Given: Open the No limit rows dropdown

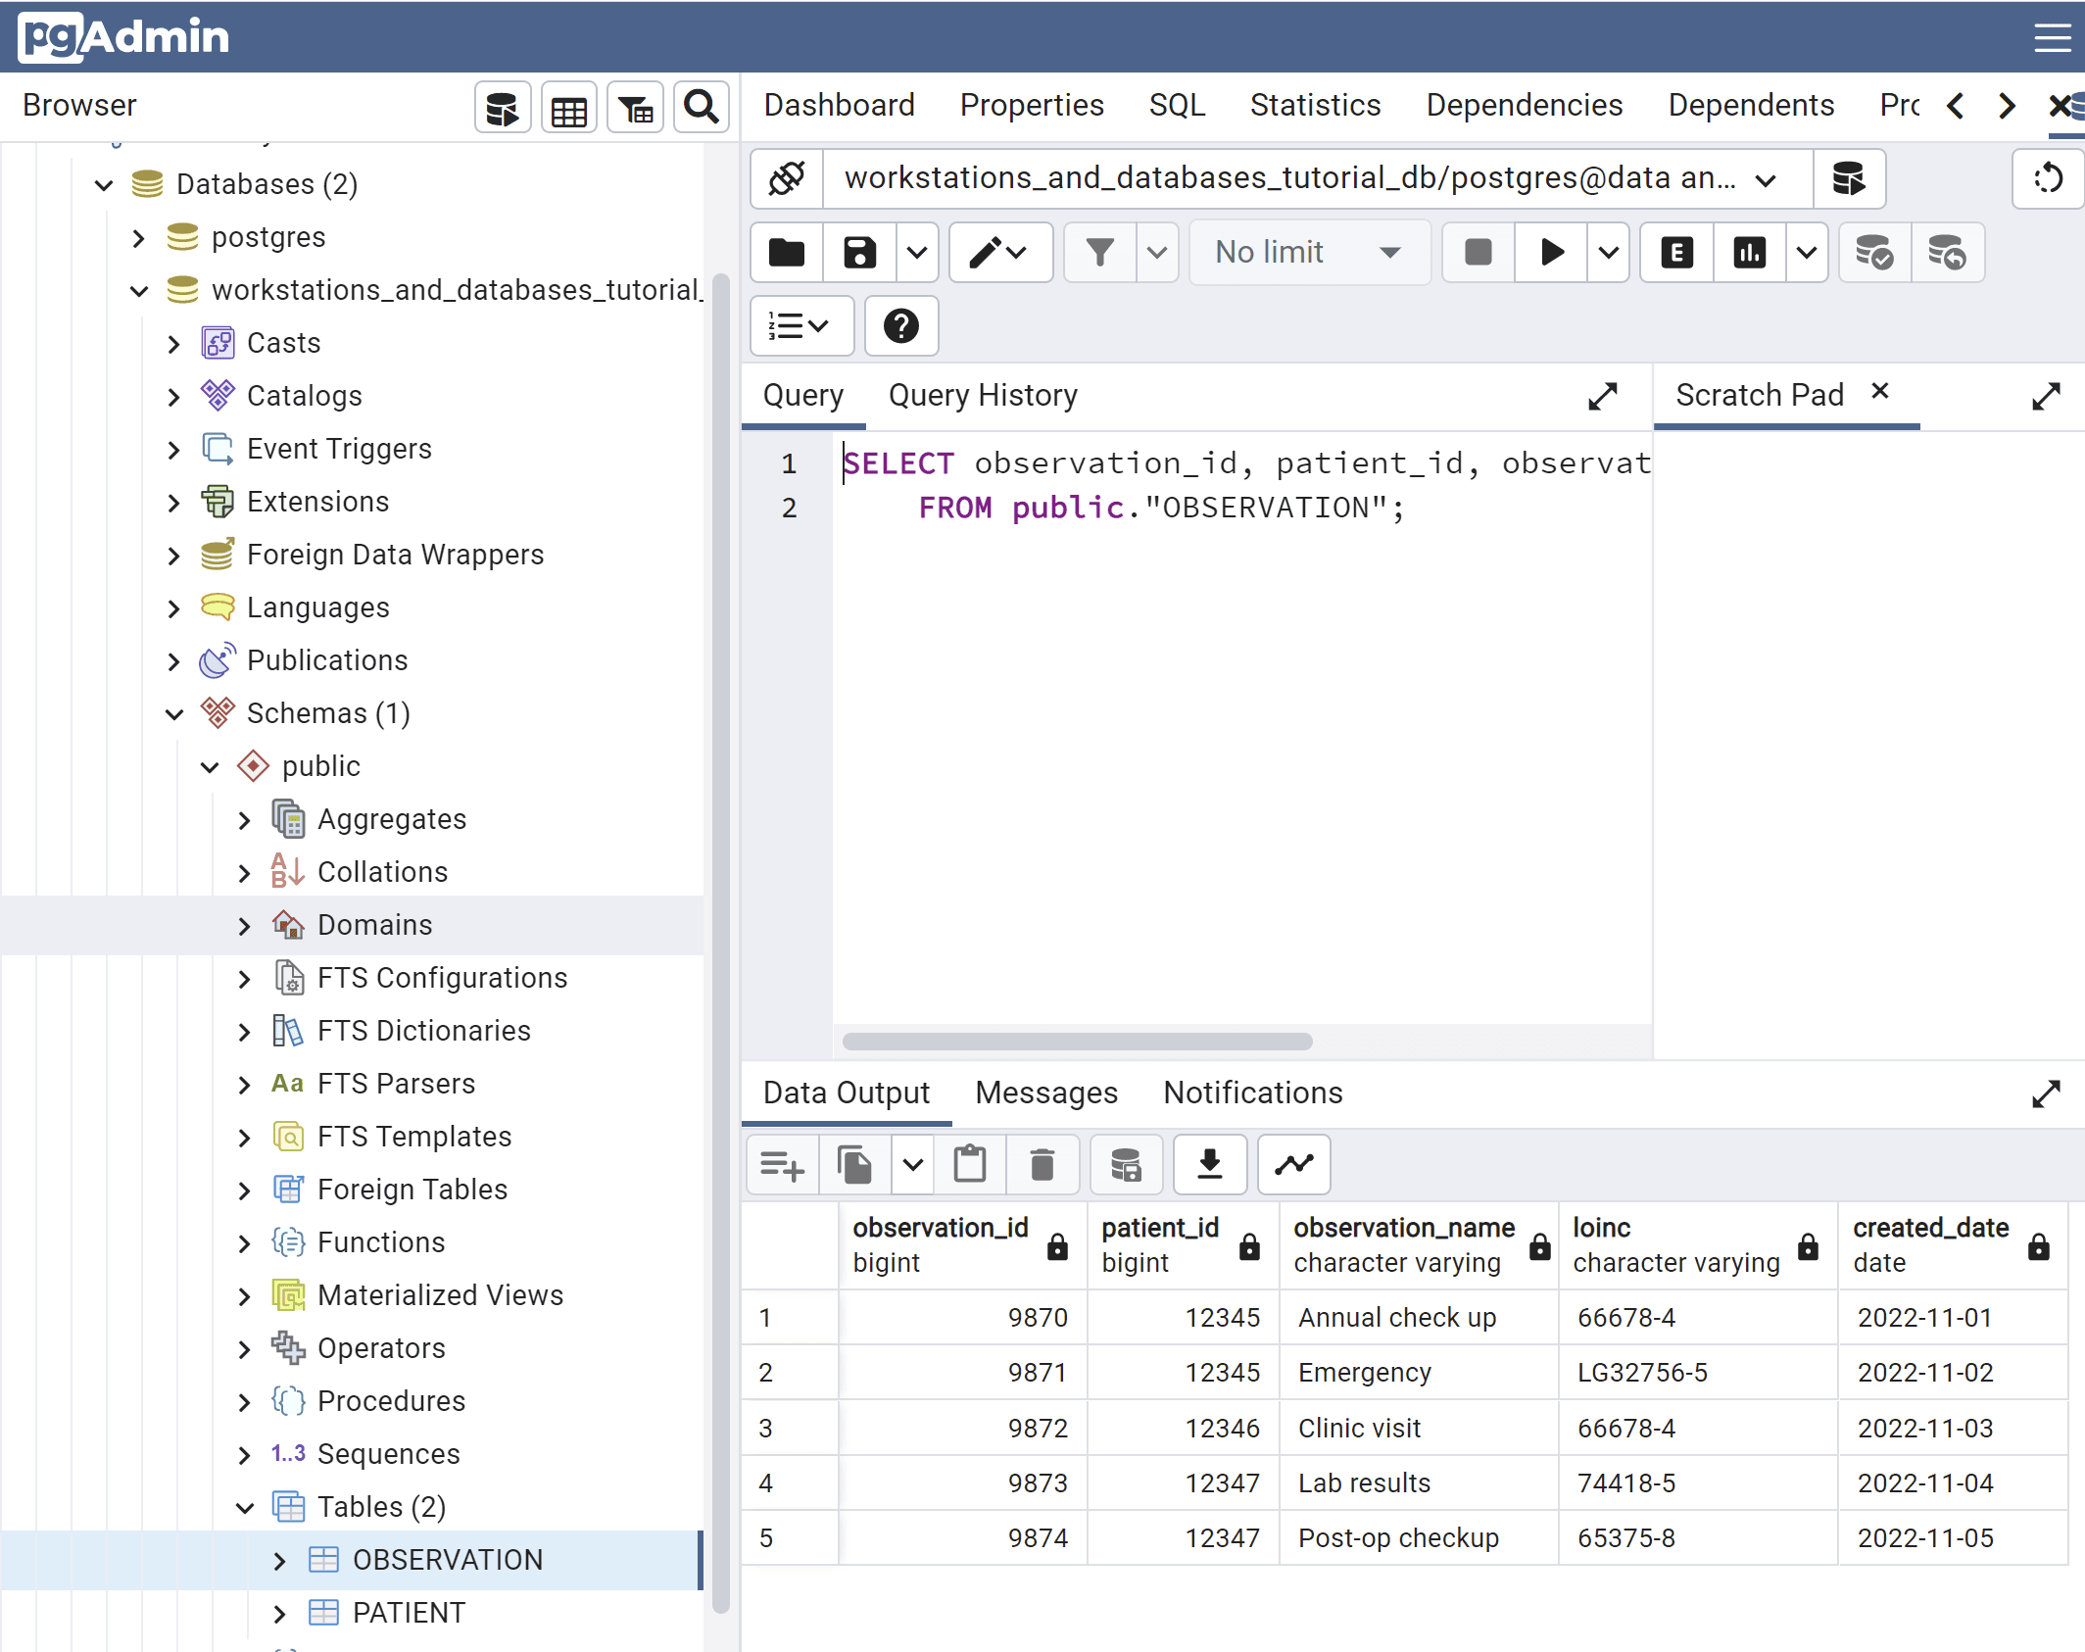Looking at the screenshot, I should tap(1308, 253).
